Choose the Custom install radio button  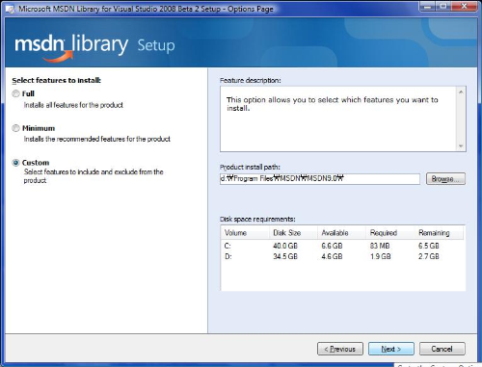click(x=15, y=163)
